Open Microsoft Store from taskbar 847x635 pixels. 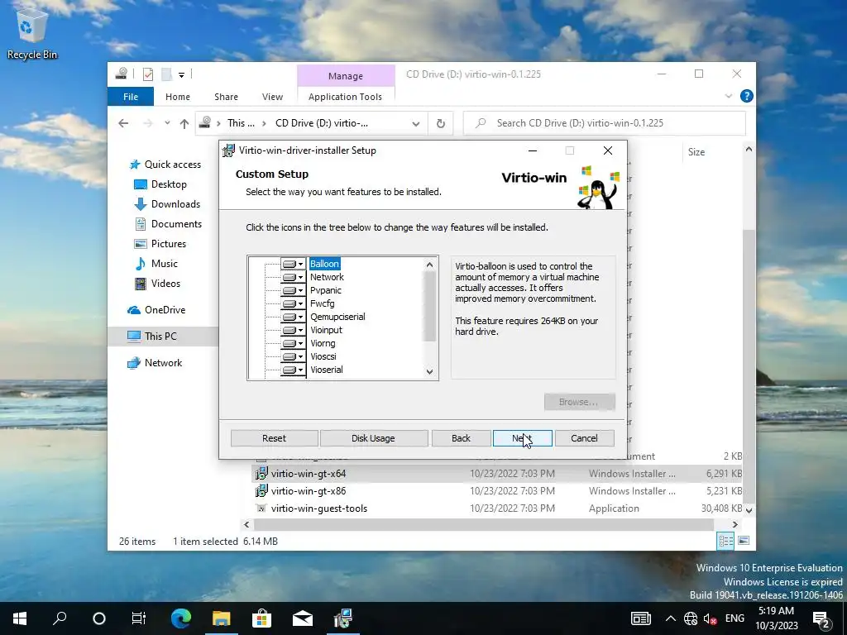coord(262,618)
